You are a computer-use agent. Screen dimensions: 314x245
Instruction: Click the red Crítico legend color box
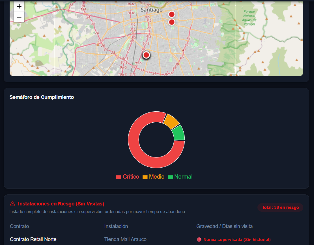[119, 177]
